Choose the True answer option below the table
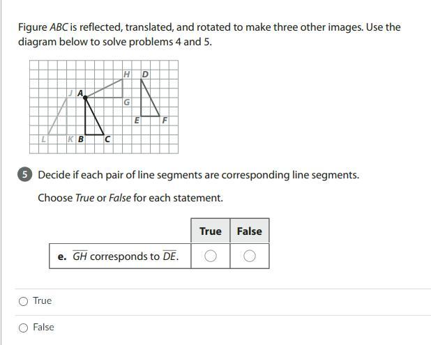This screenshot has height=345, width=431. click(24, 301)
